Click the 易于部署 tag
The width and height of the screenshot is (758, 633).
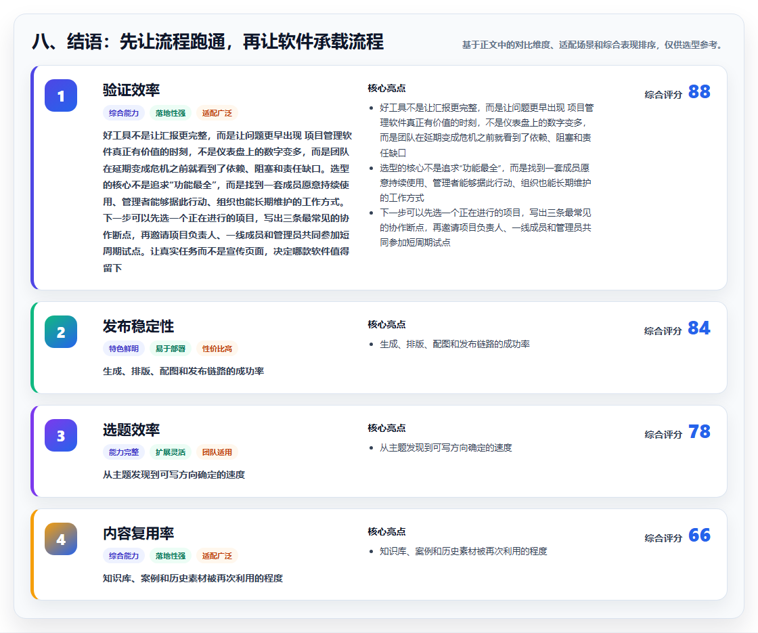point(171,349)
